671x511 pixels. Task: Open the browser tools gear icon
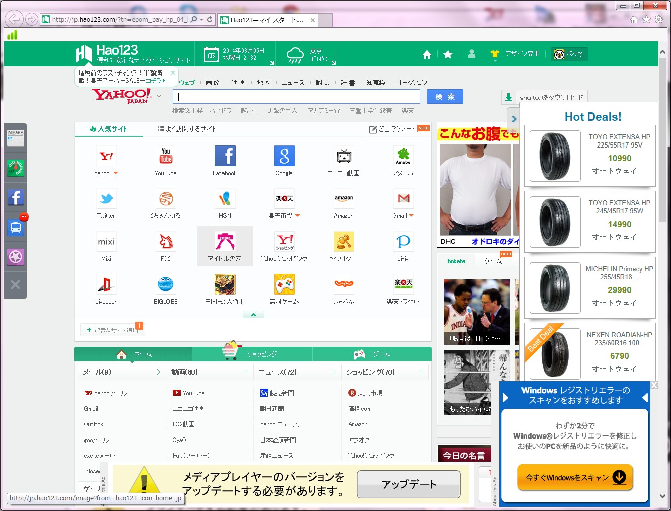click(x=659, y=20)
